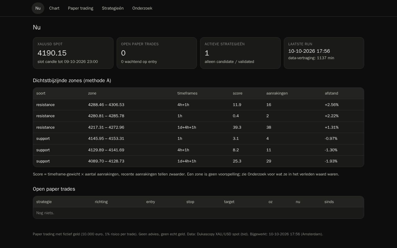Click the target column header

point(229,202)
